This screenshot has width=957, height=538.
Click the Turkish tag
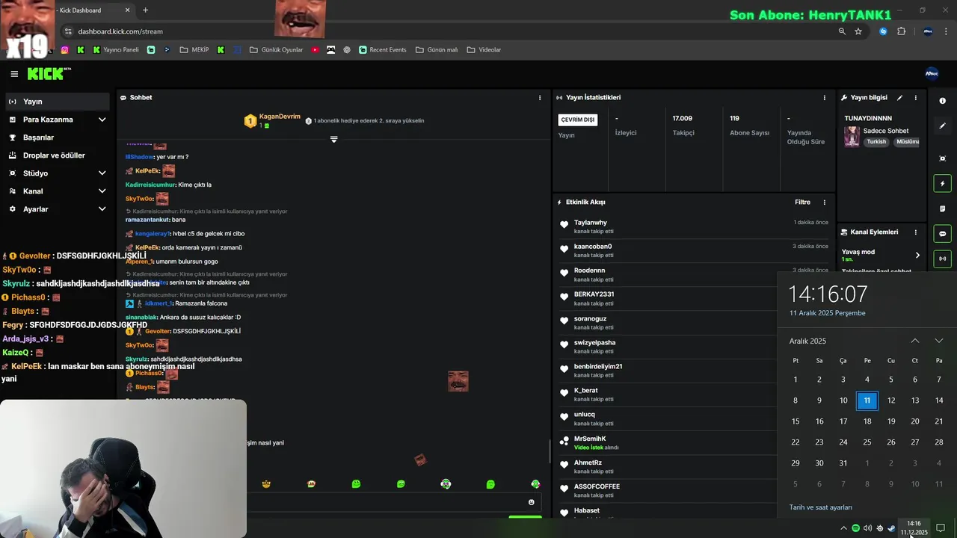click(x=876, y=142)
